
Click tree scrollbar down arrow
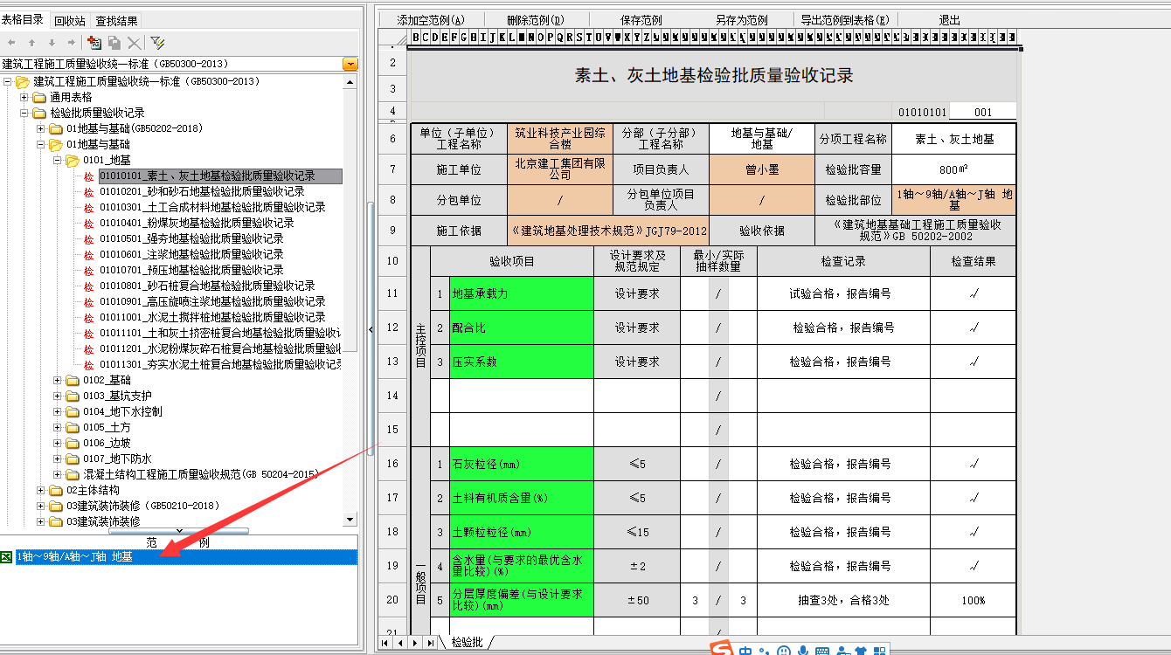[351, 521]
